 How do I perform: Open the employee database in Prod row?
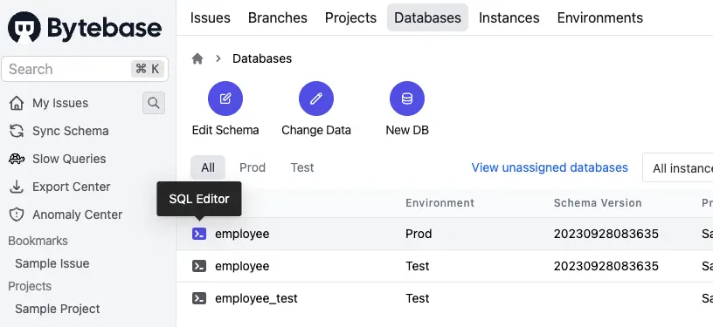pos(242,234)
